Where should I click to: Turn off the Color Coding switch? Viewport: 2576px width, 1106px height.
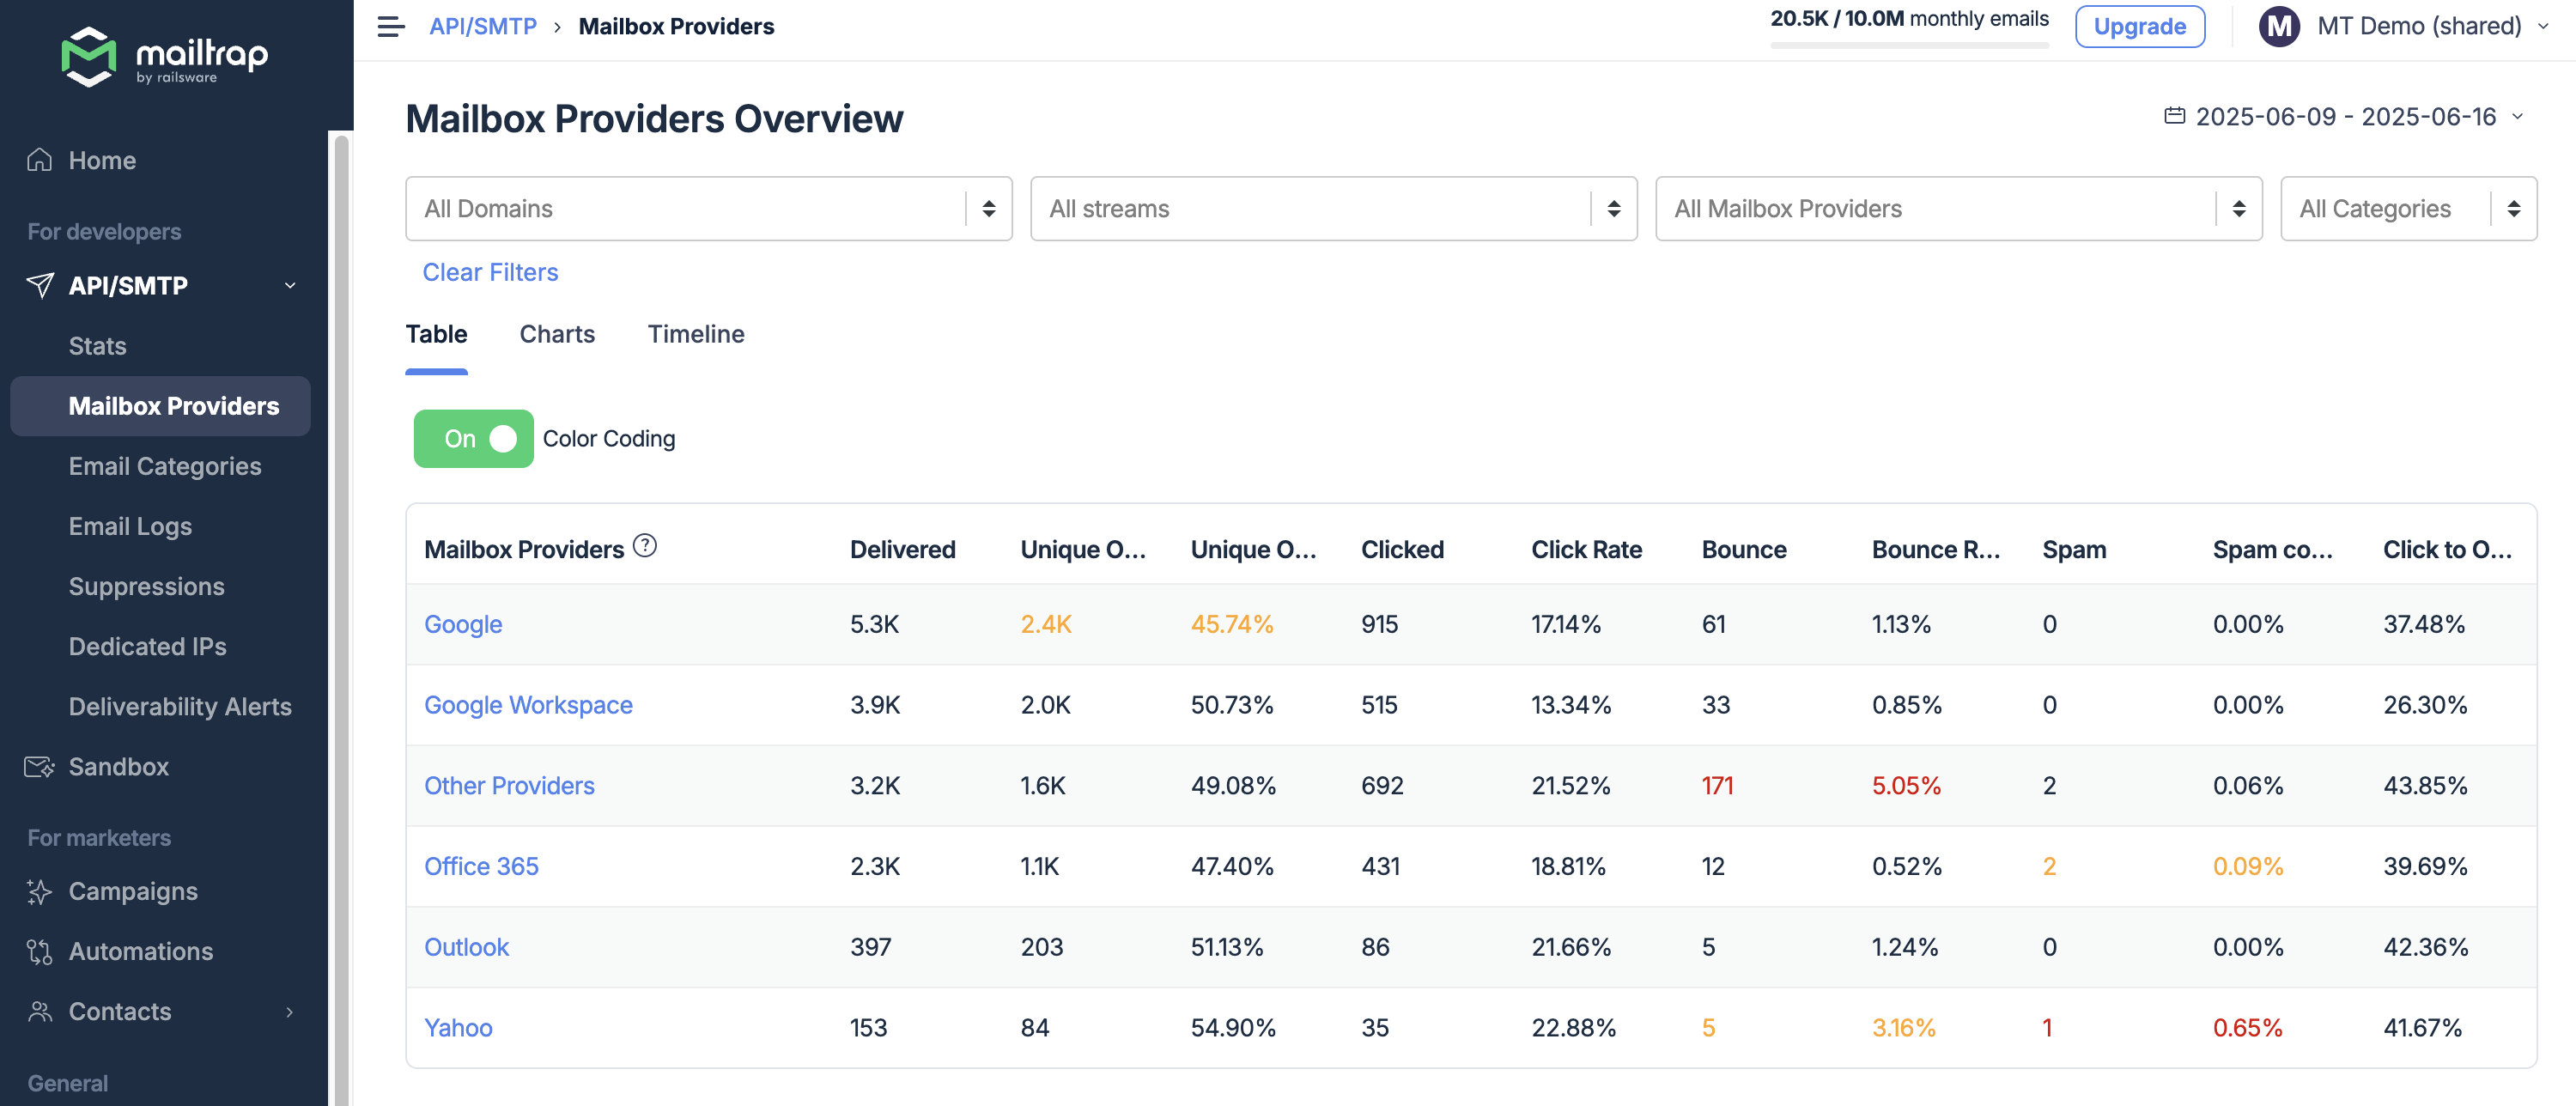473,438
